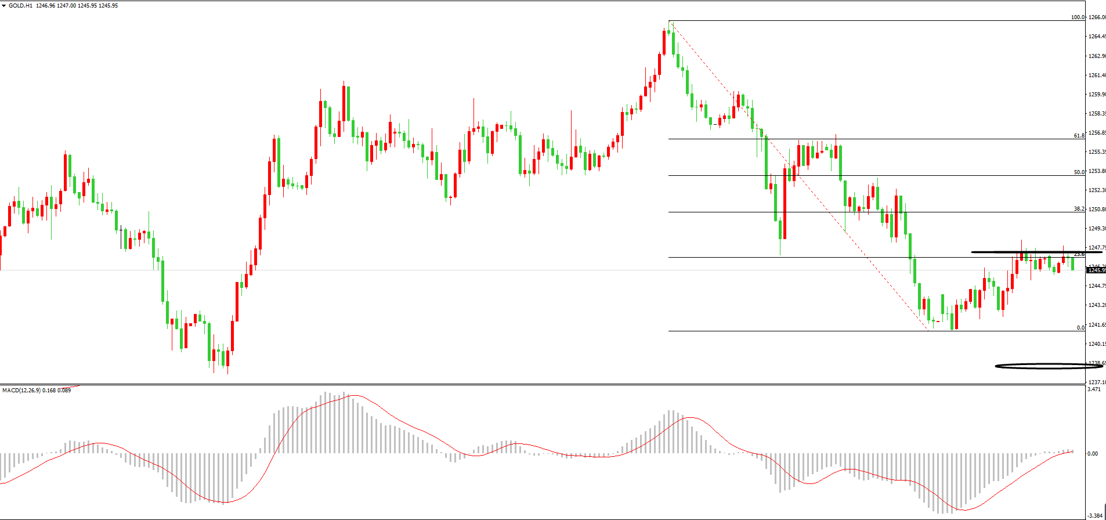Image resolution: width=1106 pixels, height=520 pixels.
Task: Click the 1240.15 price on the scale
Action: point(1097,344)
